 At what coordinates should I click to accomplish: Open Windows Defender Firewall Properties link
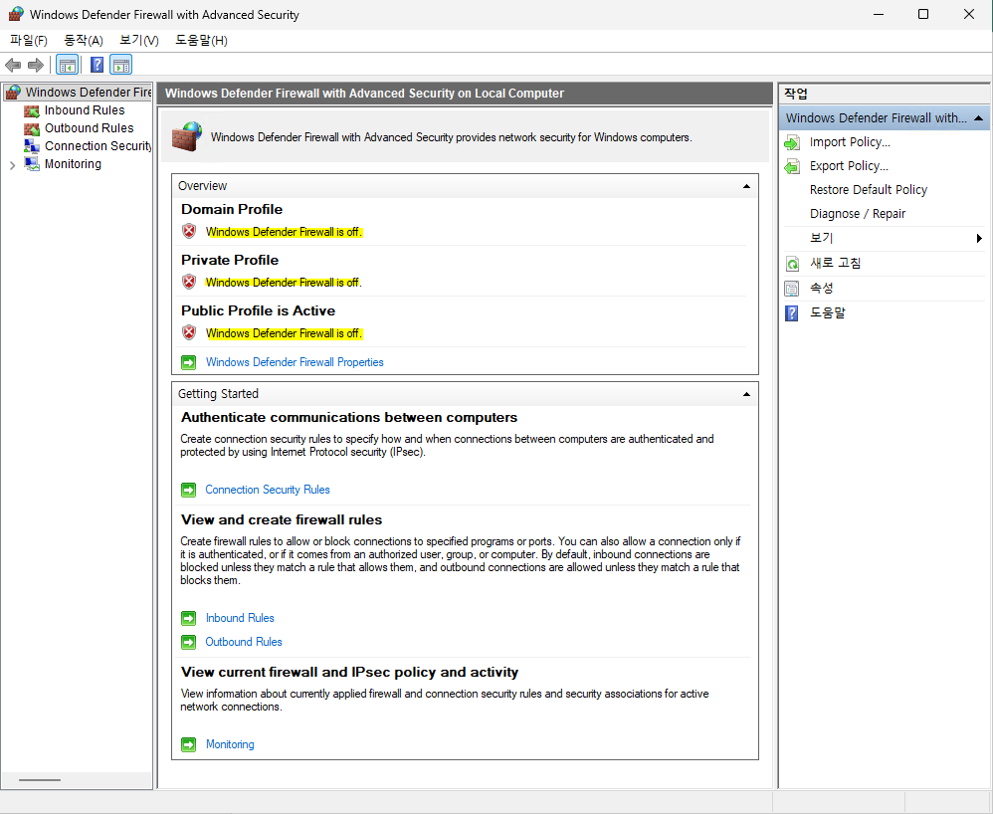tap(295, 362)
